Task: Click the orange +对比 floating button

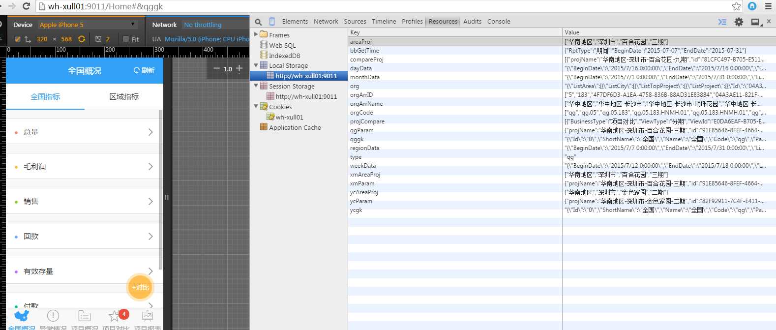Action: (x=140, y=287)
